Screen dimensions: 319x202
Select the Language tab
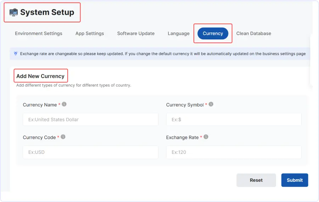pyautogui.click(x=179, y=33)
